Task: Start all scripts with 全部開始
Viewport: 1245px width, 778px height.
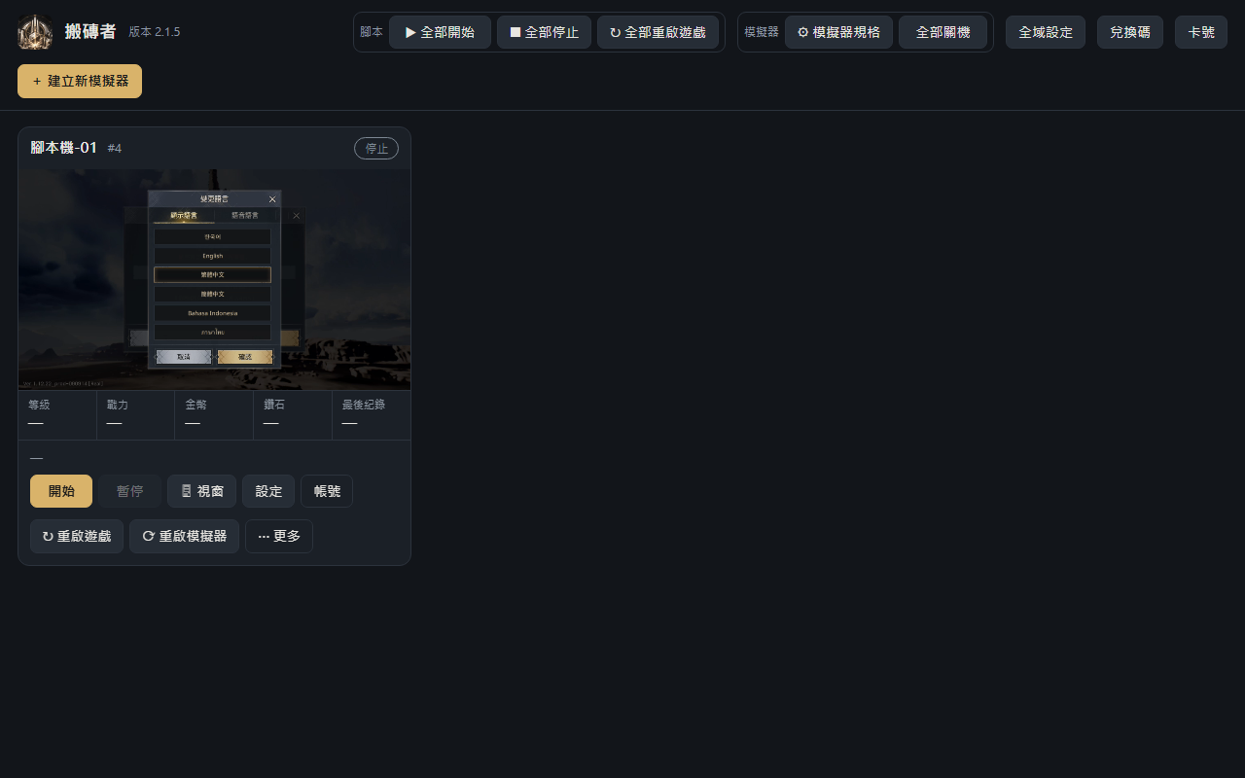Action: pyautogui.click(x=440, y=32)
